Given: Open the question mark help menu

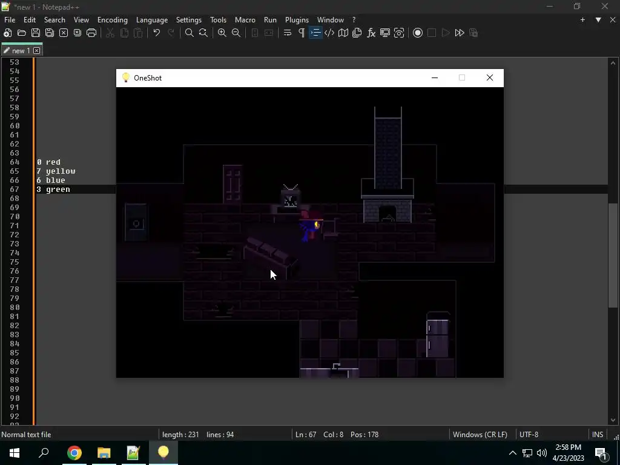Looking at the screenshot, I should click(x=354, y=20).
